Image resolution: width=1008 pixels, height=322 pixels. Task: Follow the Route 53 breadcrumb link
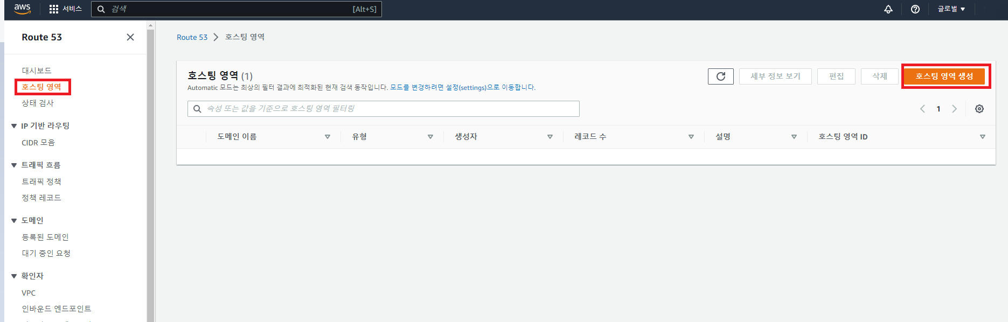click(x=192, y=37)
